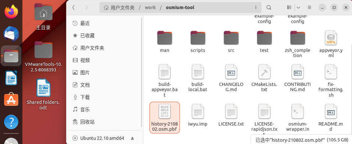The height and width of the screenshot is (144, 352).
Task: Navigate to 用户文件夹 in path bar
Action: coord(119,7)
